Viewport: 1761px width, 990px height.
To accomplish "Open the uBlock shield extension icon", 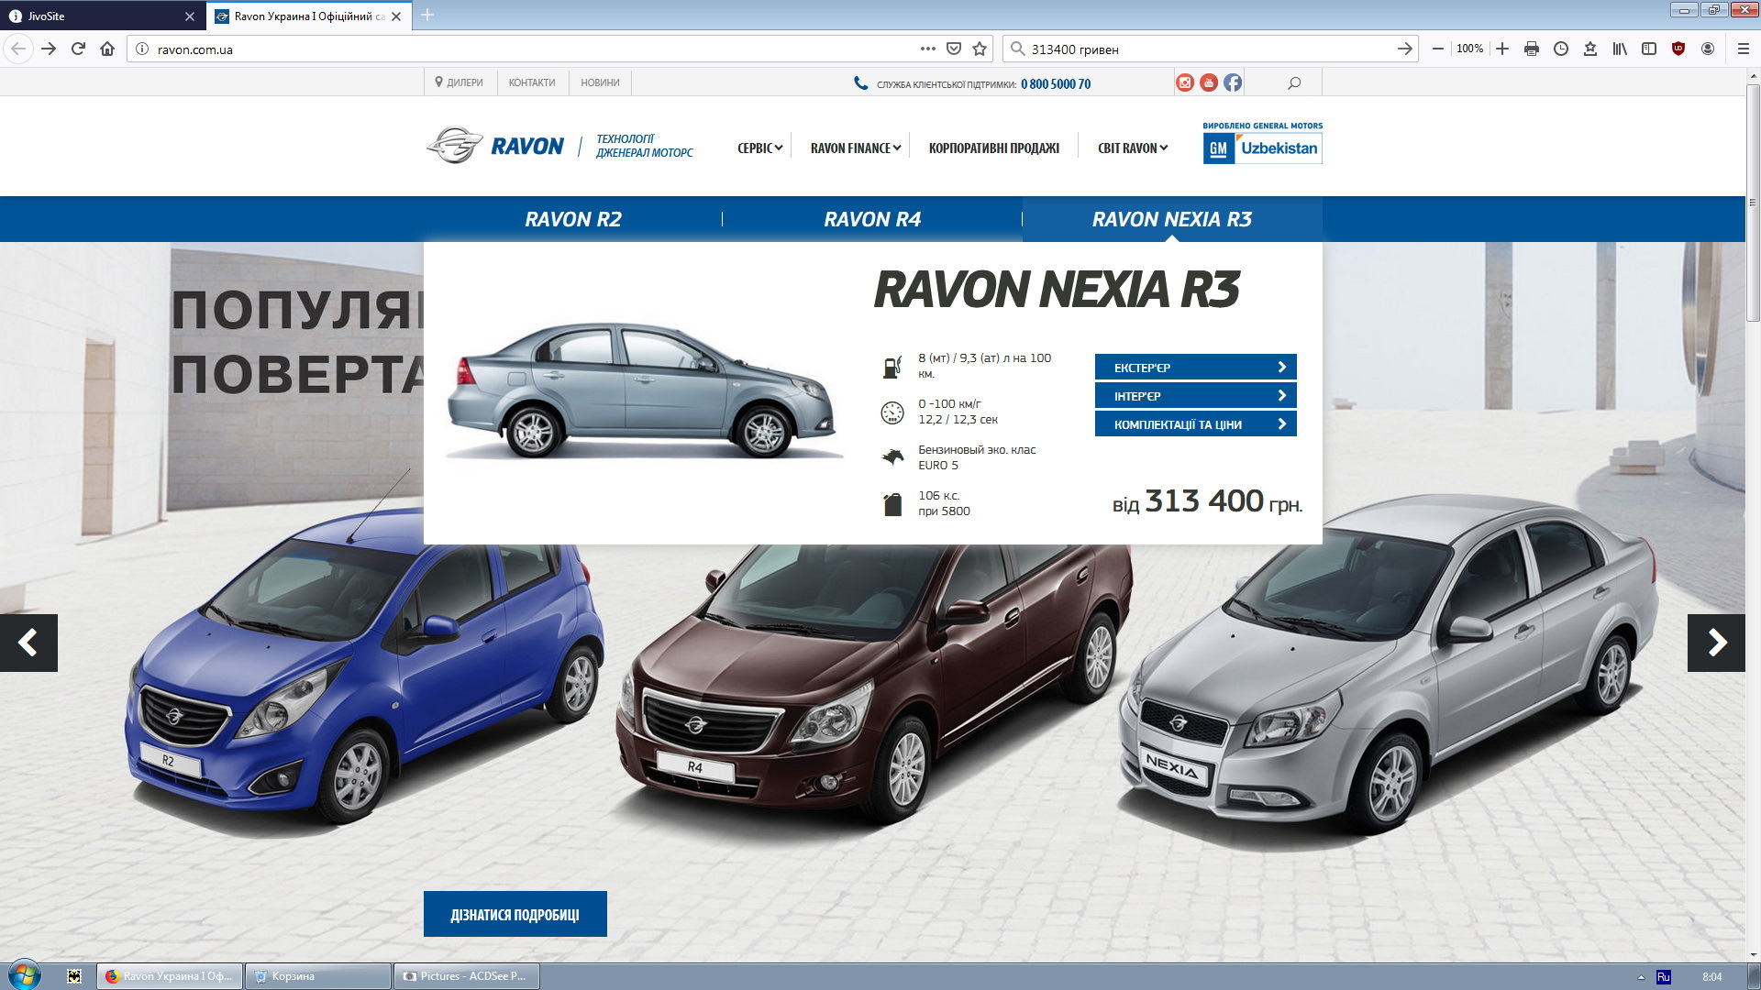I will coord(1678,49).
